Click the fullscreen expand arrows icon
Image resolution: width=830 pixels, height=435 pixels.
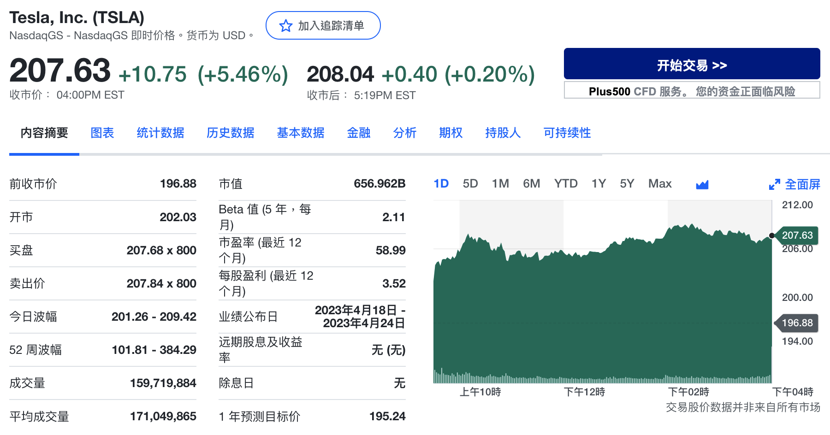pyautogui.click(x=774, y=185)
